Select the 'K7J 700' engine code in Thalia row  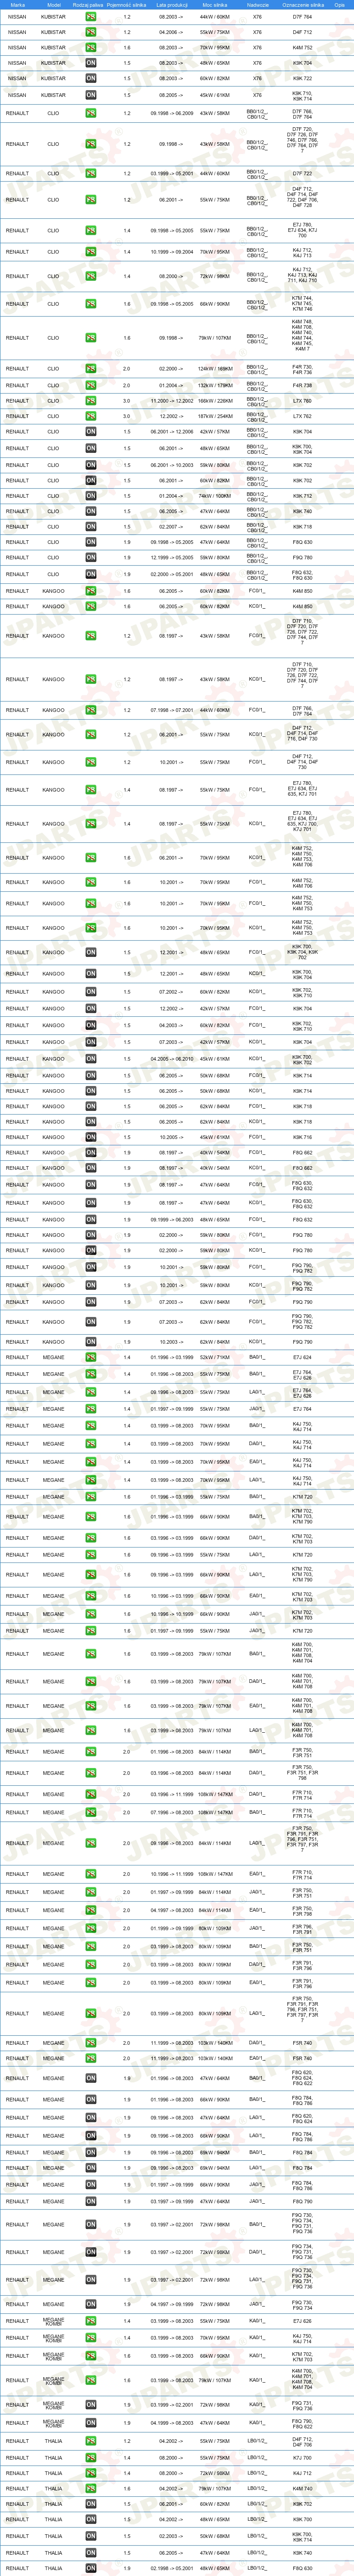tap(302, 2457)
